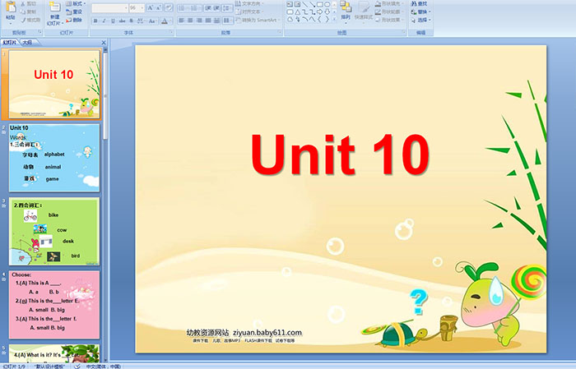The height and width of the screenshot is (369, 576).
Task: Click the language indicator in status bar
Action: [x=104, y=366]
